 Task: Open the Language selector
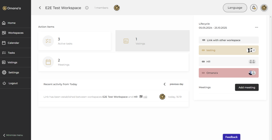(235, 8)
